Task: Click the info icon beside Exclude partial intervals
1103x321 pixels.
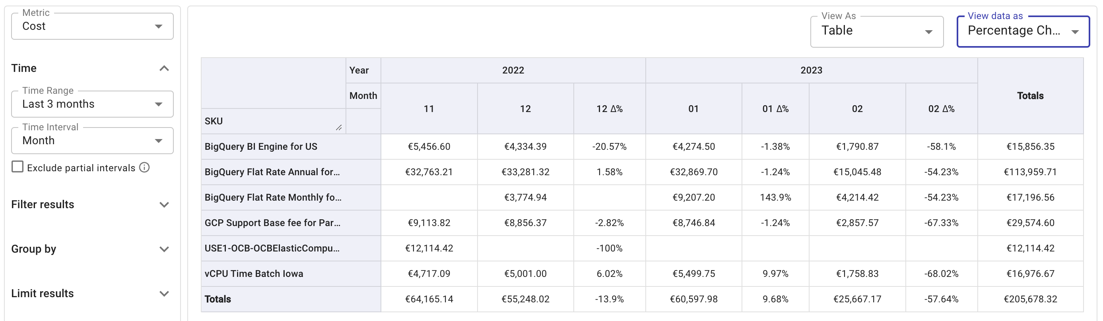Action: click(145, 167)
